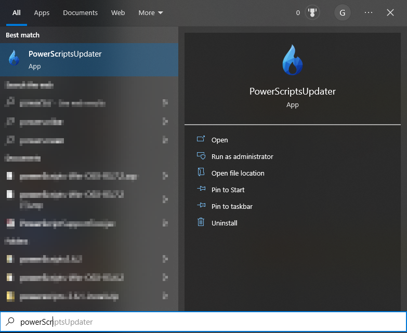This screenshot has width=407, height=333.
Task: Click PowerScriptsUpdater app name in details pane
Action: tap(293, 91)
